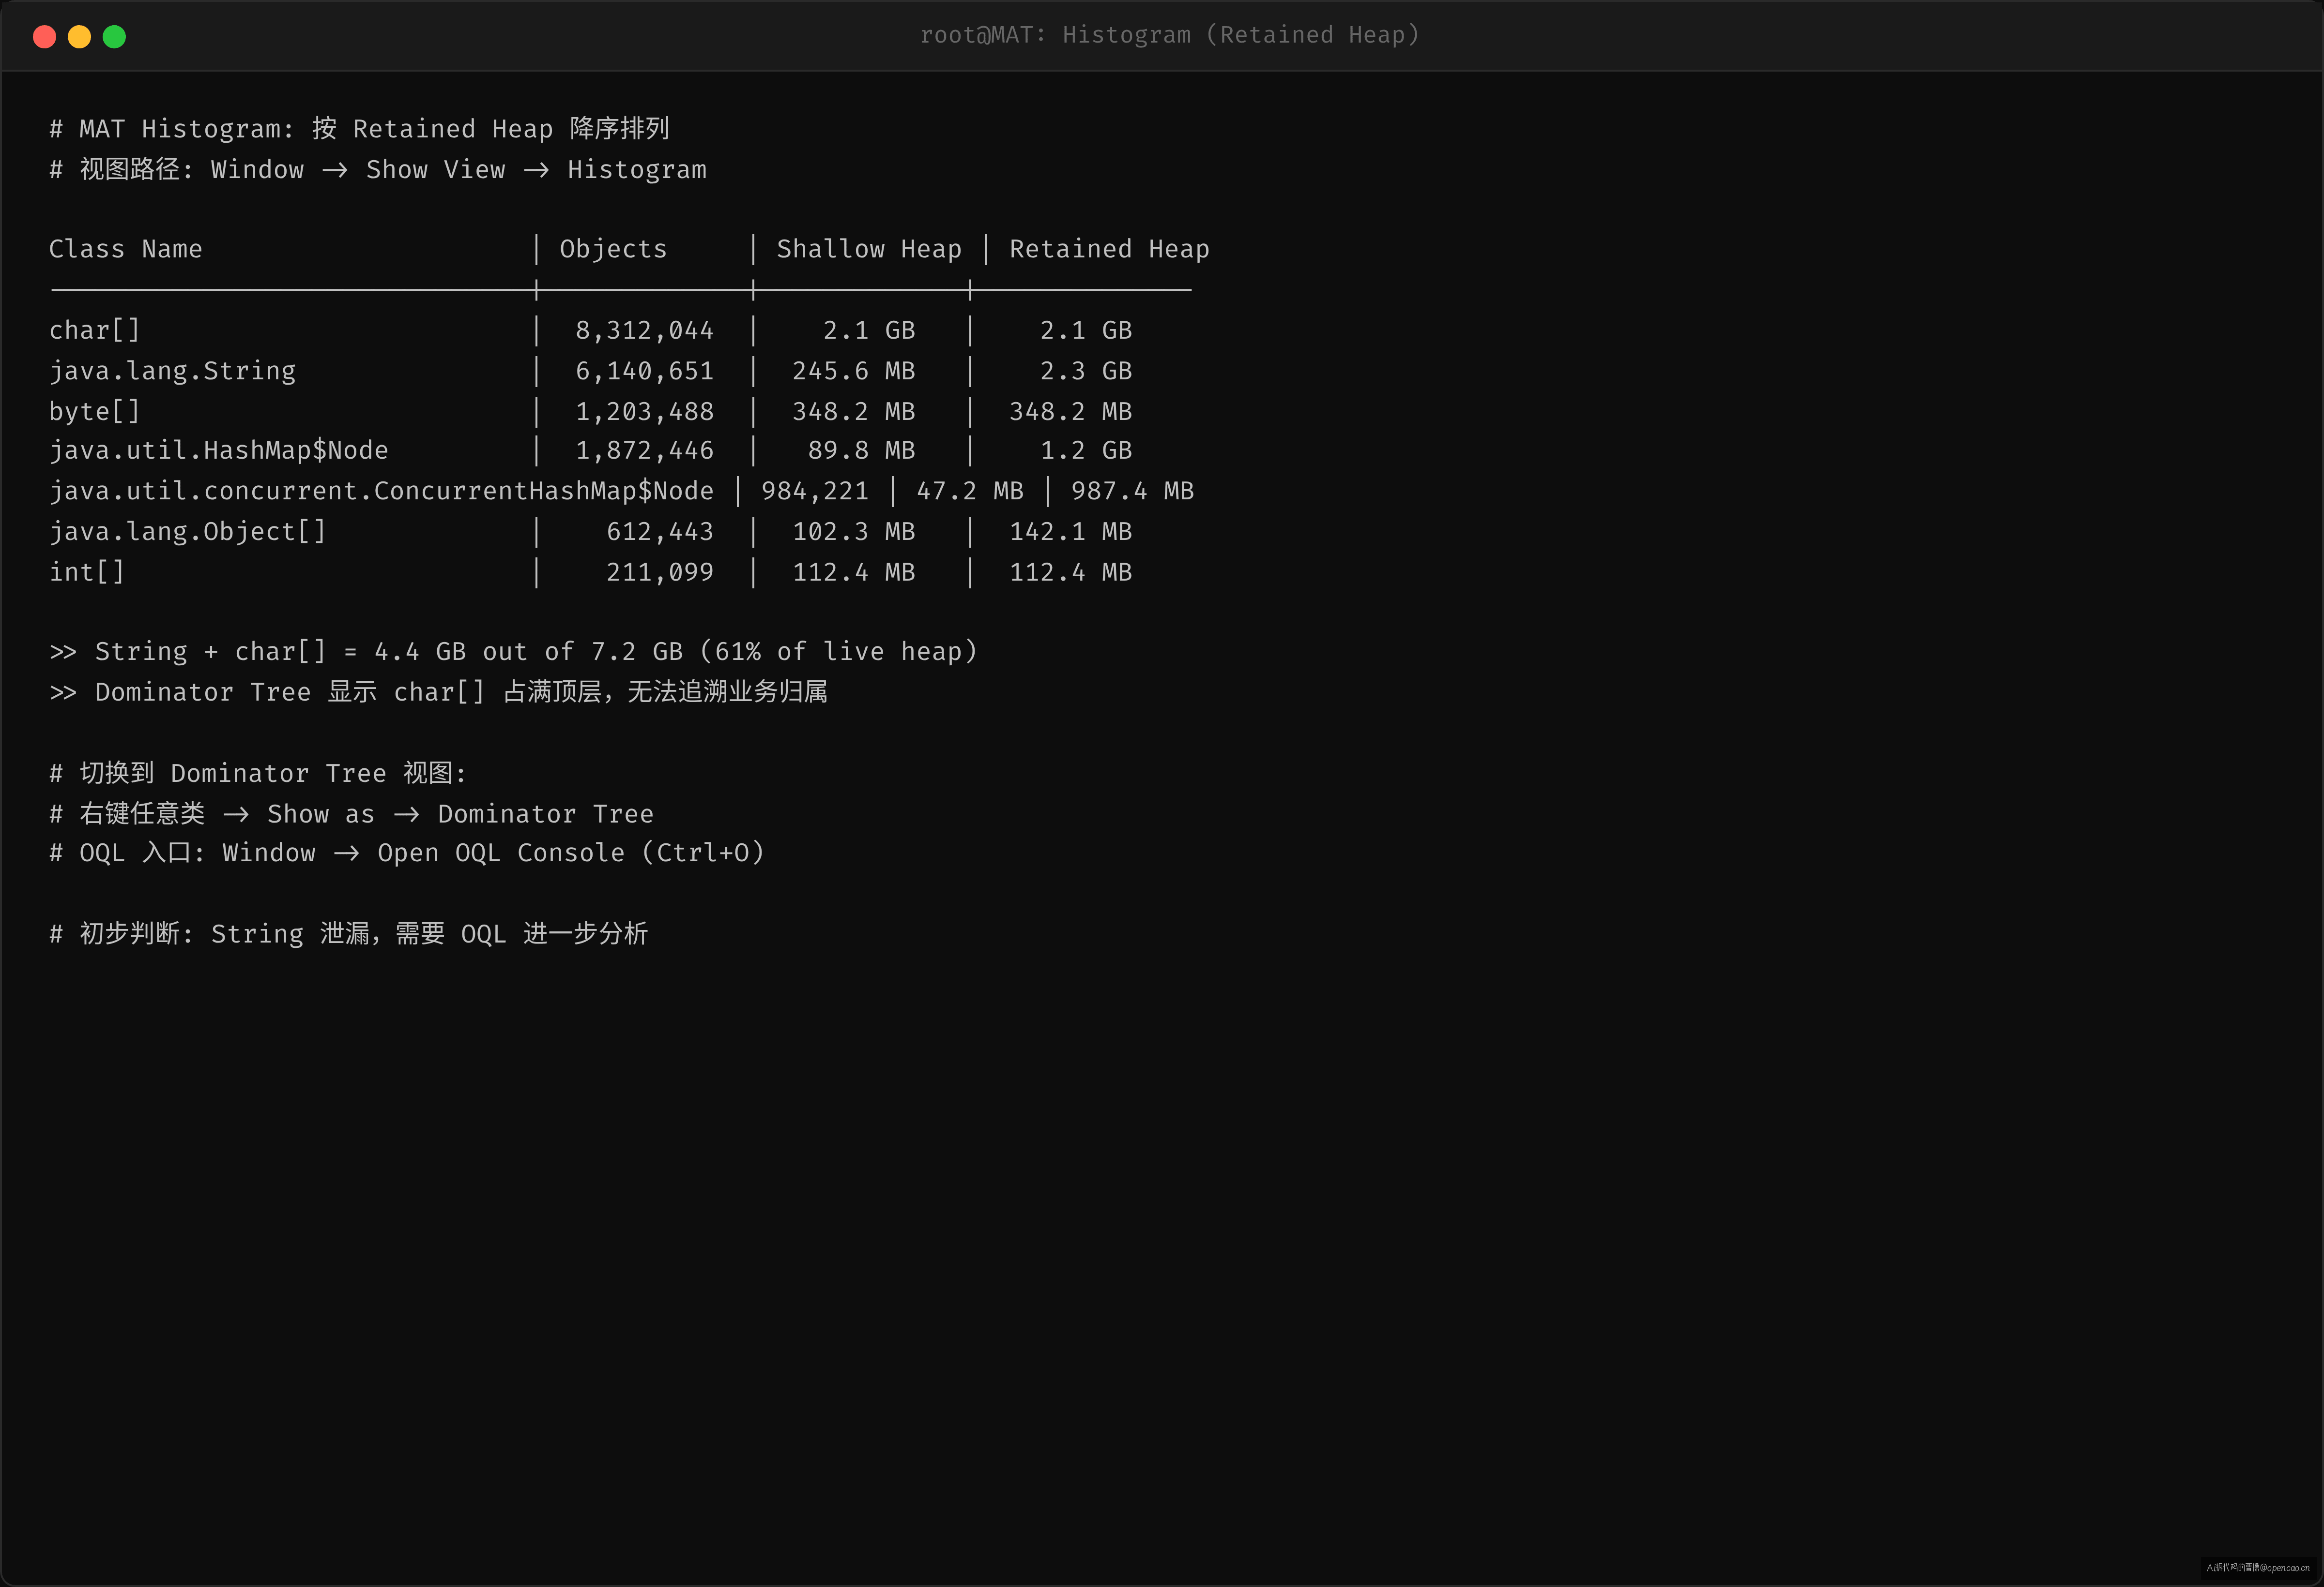
Task: Click the 'Retained Heap' column header
Action: coord(1109,249)
